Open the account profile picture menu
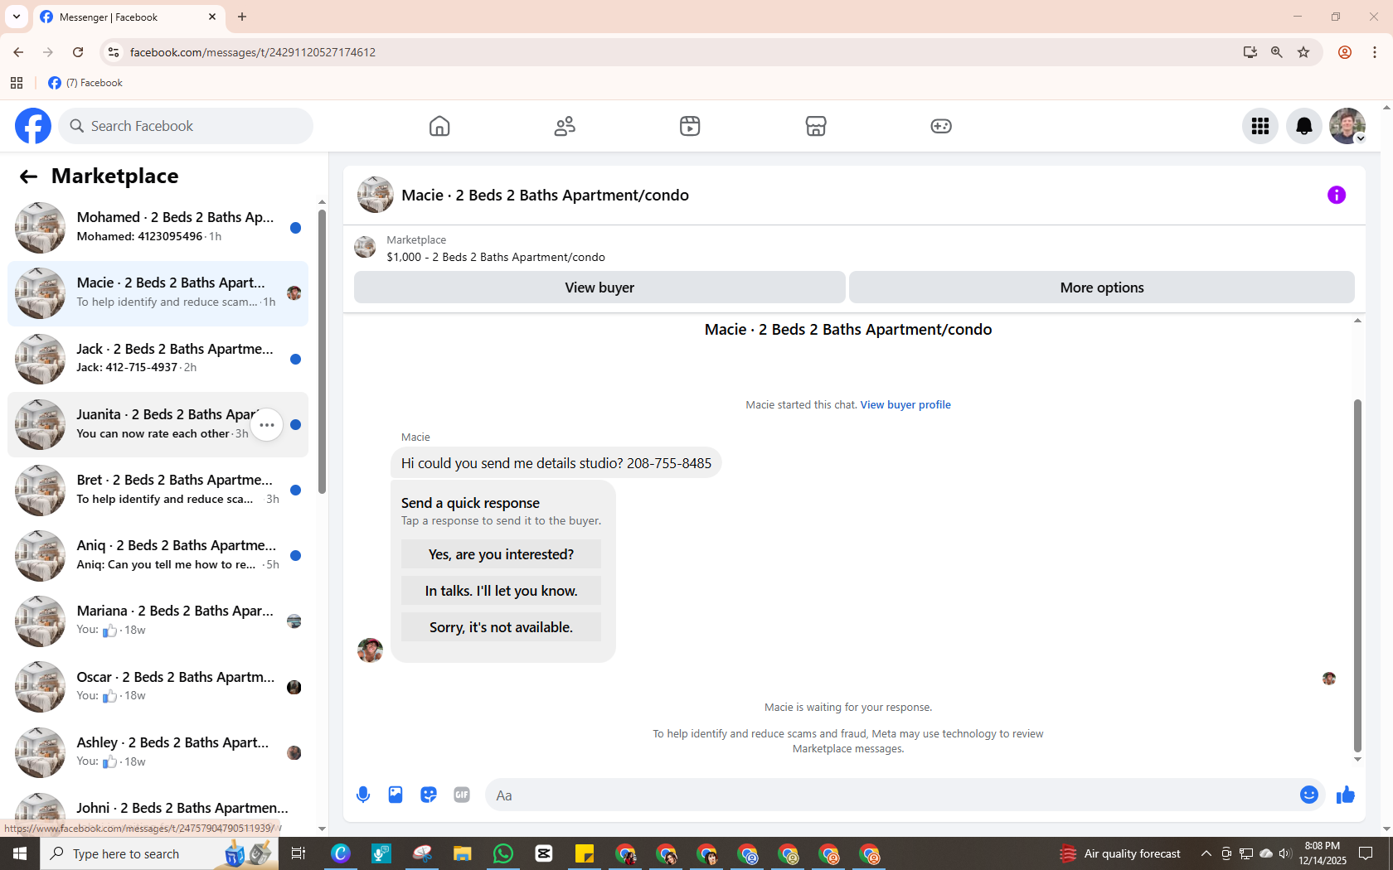Viewport: 1393px width, 870px height. click(x=1347, y=126)
